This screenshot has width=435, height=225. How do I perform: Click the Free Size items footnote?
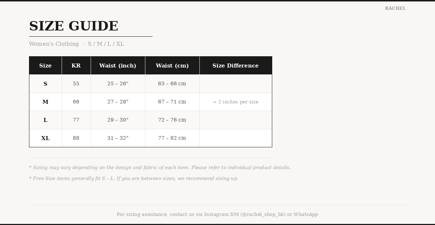134,179
